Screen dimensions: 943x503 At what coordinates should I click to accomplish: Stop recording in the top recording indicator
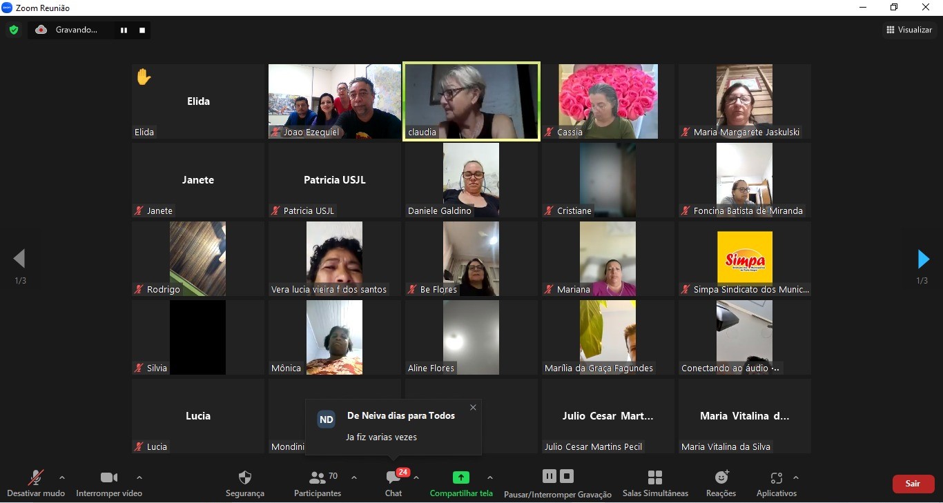pos(142,30)
